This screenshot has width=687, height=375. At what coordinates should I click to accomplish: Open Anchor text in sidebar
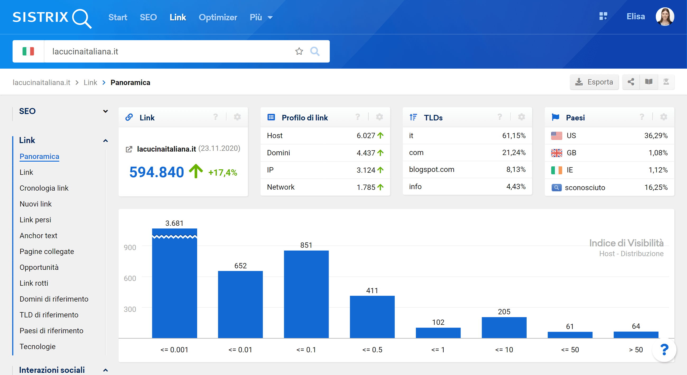click(x=38, y=236)
